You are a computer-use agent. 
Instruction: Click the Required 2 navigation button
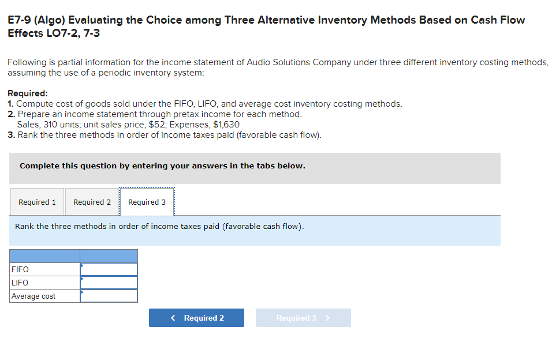tap(196, 318)
